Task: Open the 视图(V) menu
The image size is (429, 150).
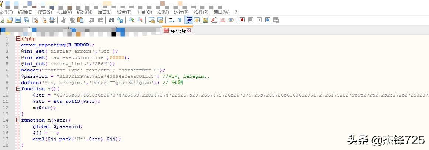Action: click(x=64, y=12)
